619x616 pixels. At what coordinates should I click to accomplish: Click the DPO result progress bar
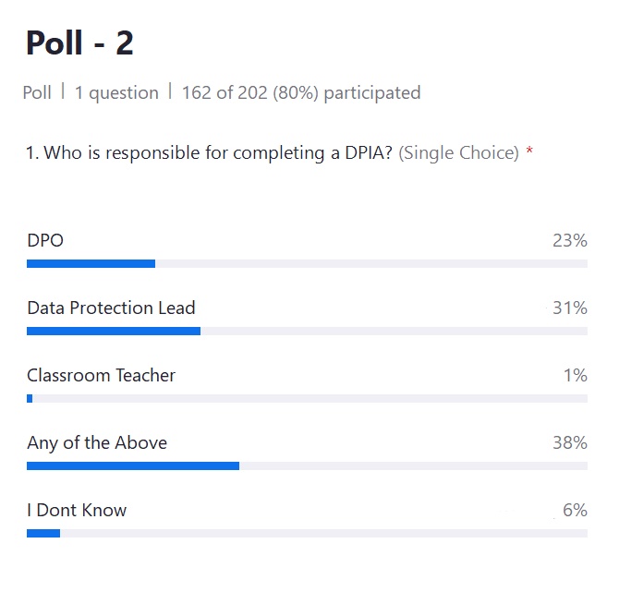[x=307, y=264]
